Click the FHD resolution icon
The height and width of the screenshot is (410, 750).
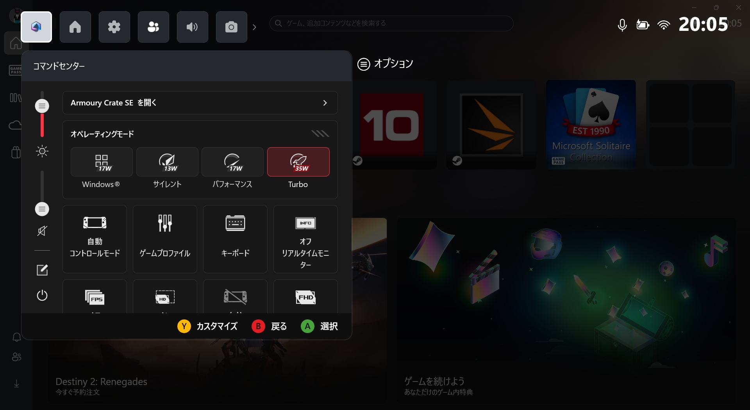[305, 298]
